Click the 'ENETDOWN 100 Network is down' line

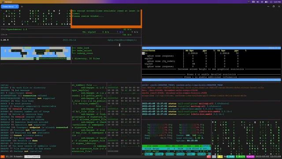point(19,140)
